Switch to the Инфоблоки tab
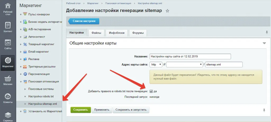 [x=117, y=33]
